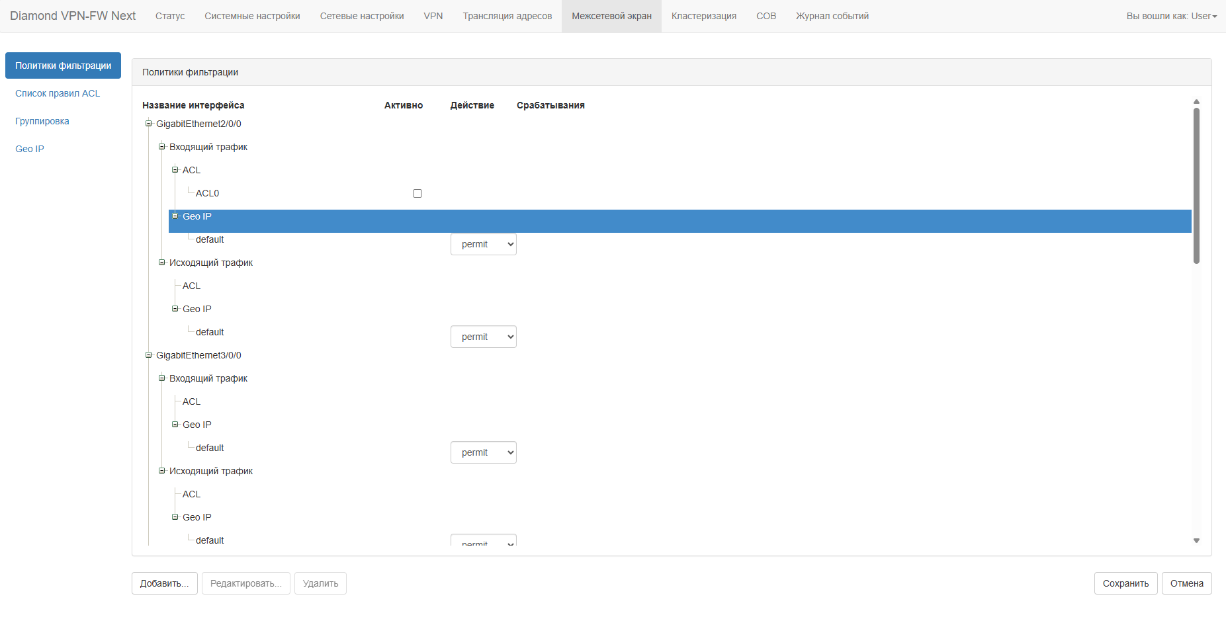Click the vertical scrollbar thumb
This screenshot has width=1226, height=623.
click(x=1196, y=185)
